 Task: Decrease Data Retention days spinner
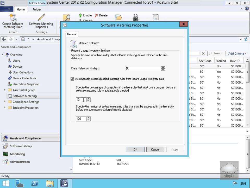point(163,69)
